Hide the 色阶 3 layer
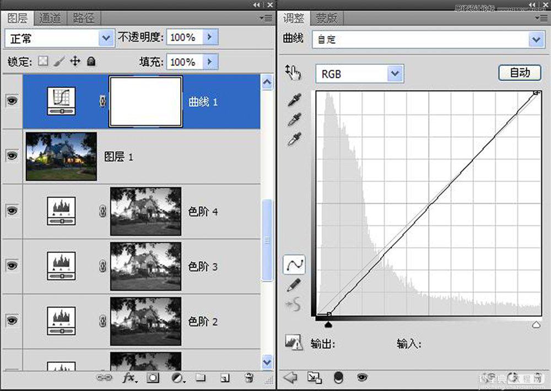551x391 pixels. 12,265
